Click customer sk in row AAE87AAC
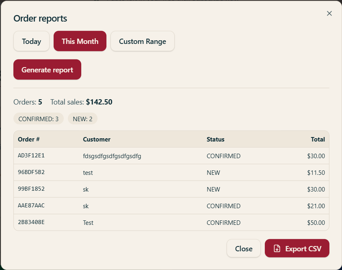The width and height of the screenshot is (342, 270). [x=86, y=206]
